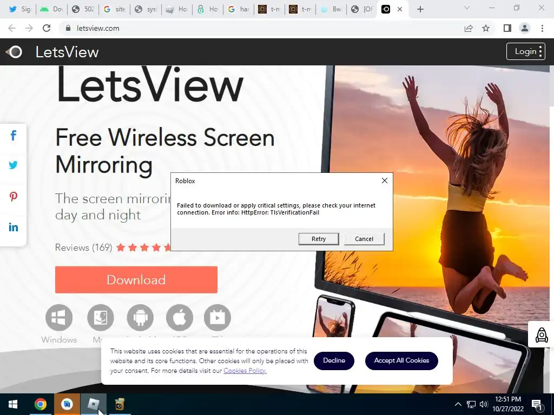The width and height of the screenshot is (554, 415).
Task: Reload the letsview.com page
Action: (x=47, y=28)
